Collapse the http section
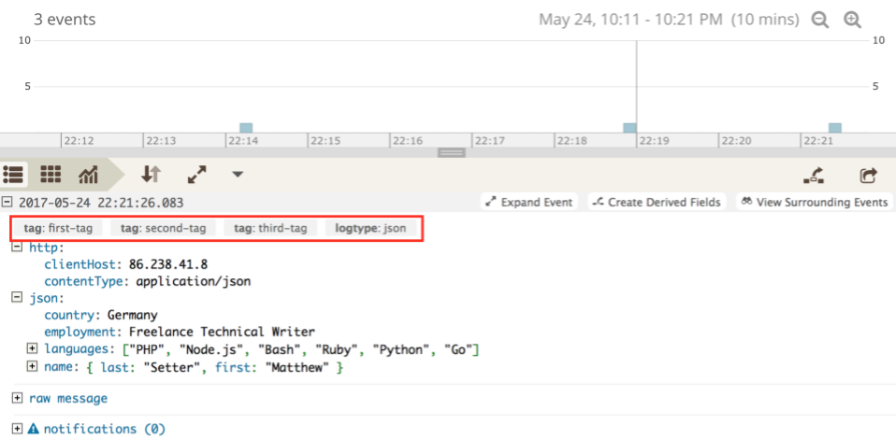Screen dimensions: 896x439 [x=17, y=248]
